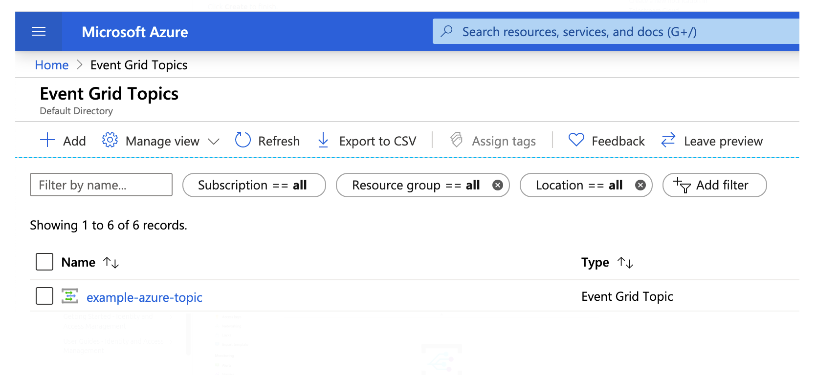817x375 pixels.
Task: Click the Manage view gear icon
Action: (110, 140)
